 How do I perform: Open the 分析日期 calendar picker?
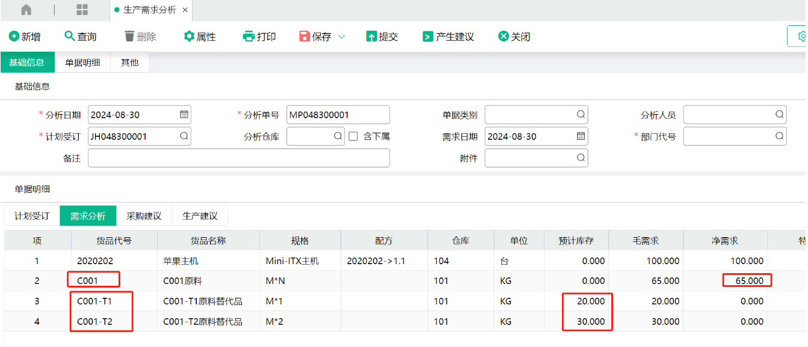point(184,115)
